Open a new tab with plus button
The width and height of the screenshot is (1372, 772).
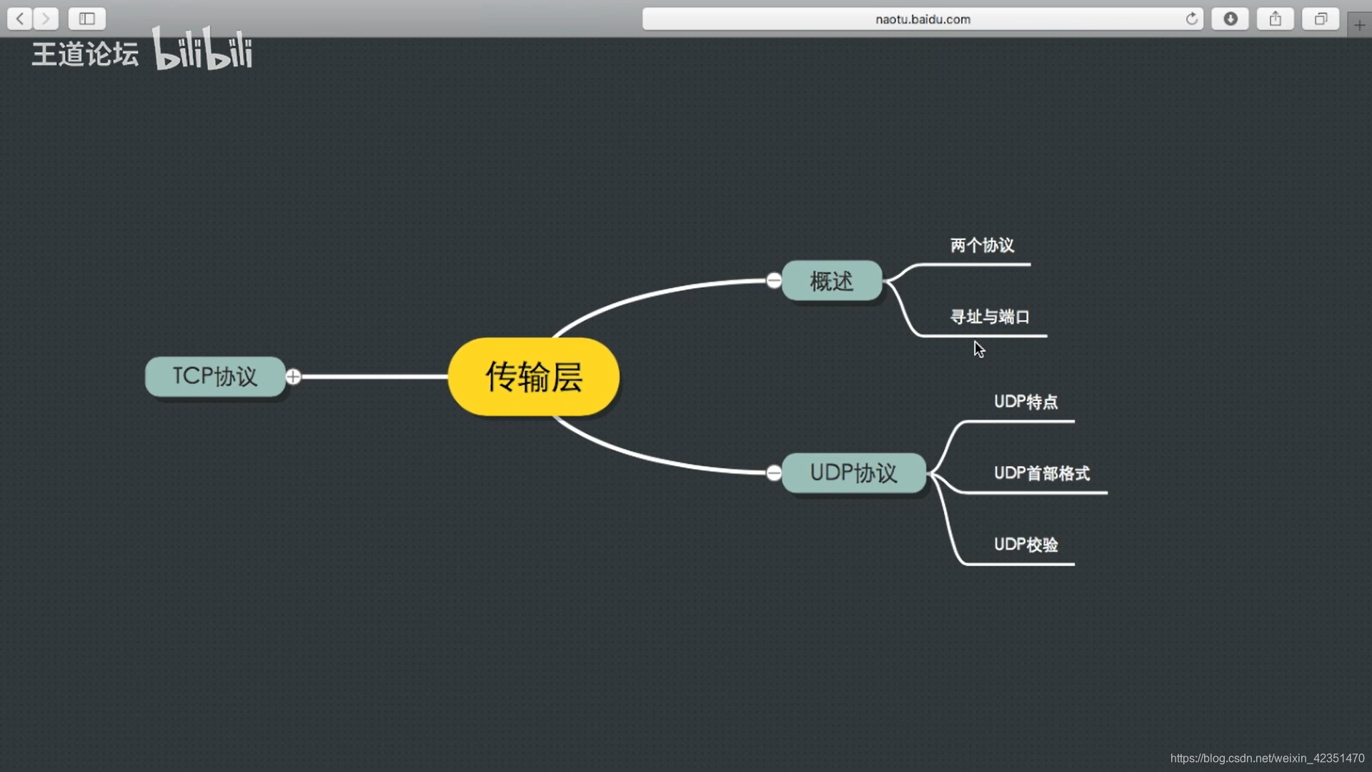pos(1359,25)
